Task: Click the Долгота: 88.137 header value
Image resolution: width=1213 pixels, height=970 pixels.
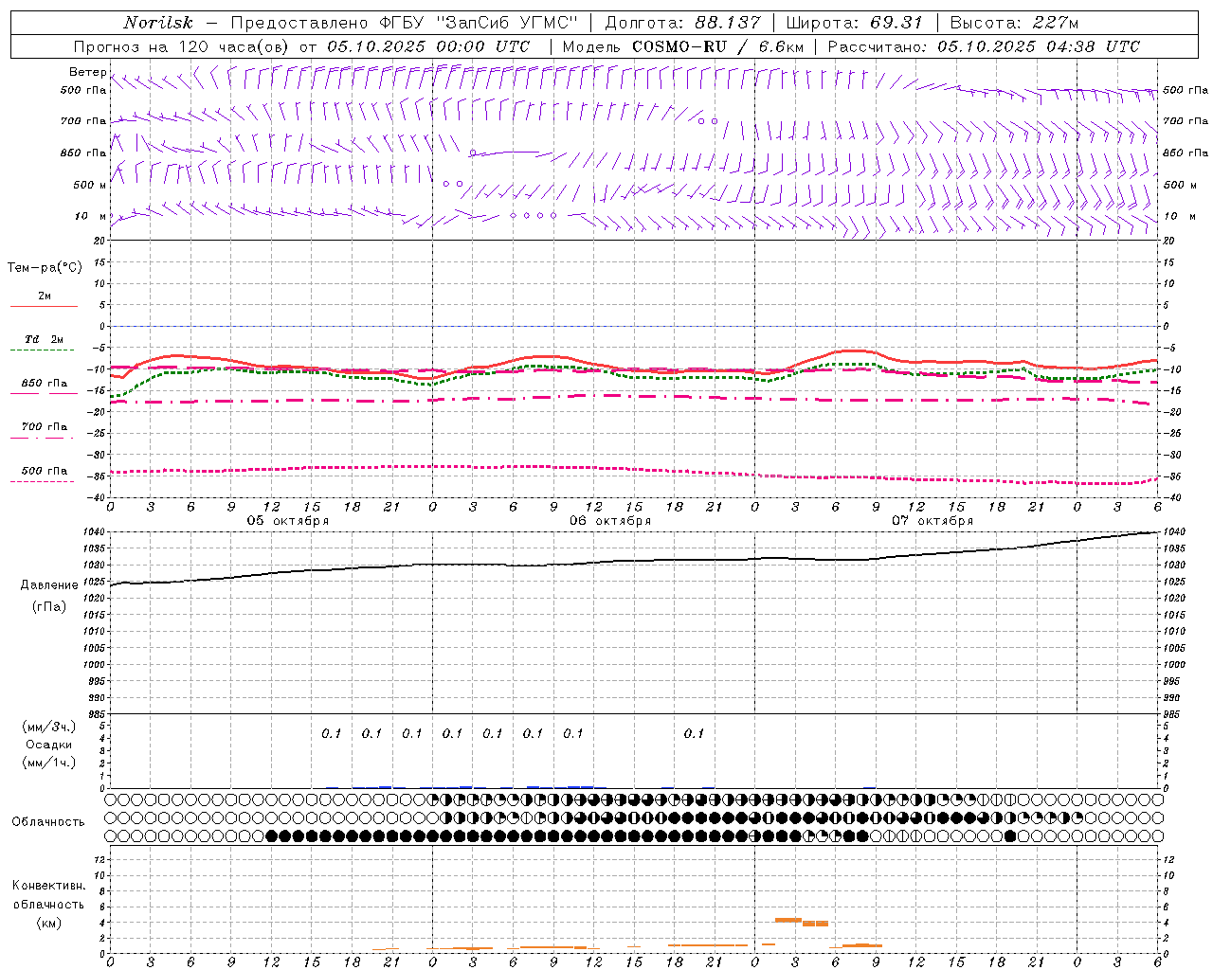Action: [x=682, y=23]
